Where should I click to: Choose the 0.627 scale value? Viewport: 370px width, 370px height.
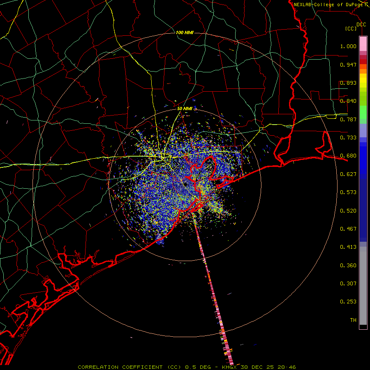point(348,174)
